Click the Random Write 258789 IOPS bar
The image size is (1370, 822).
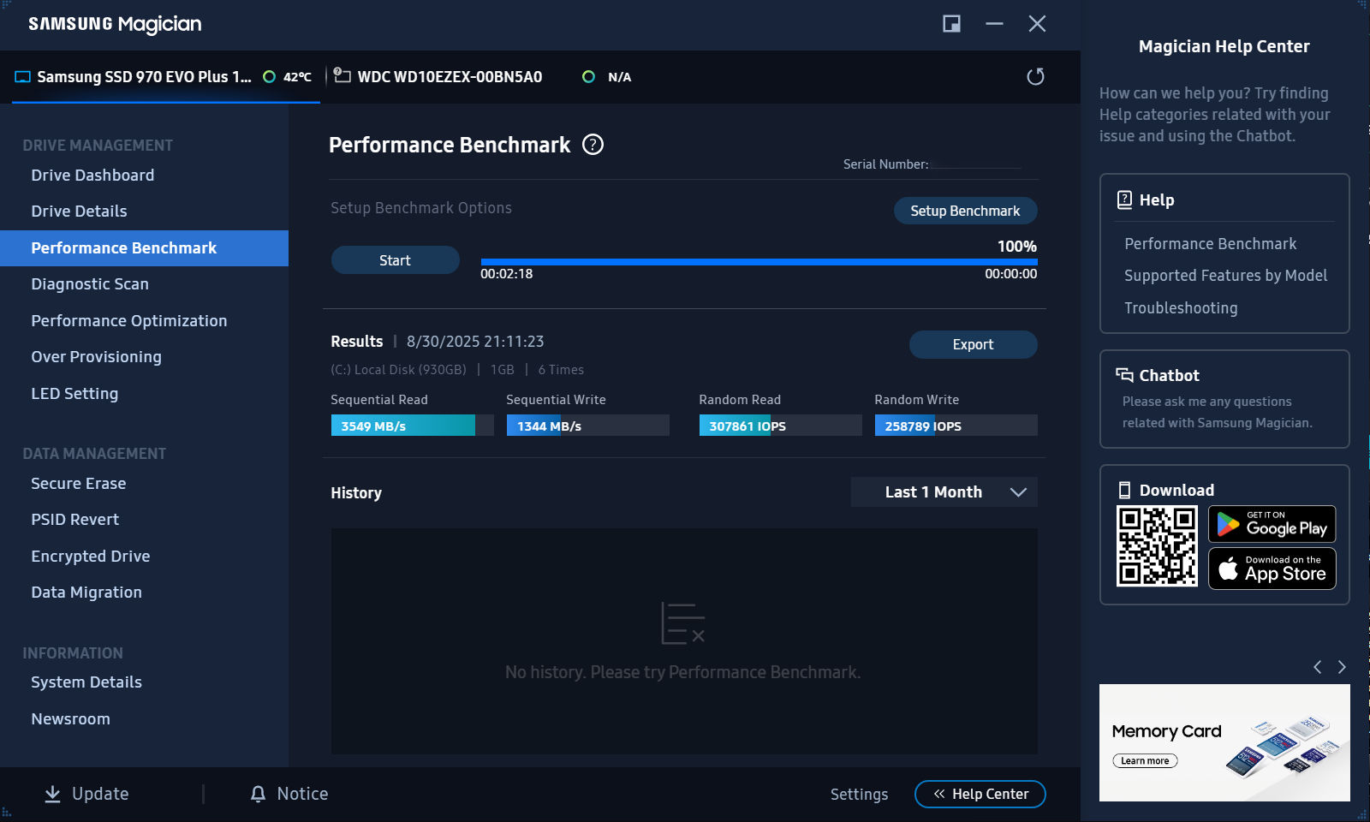pos(956,426)
